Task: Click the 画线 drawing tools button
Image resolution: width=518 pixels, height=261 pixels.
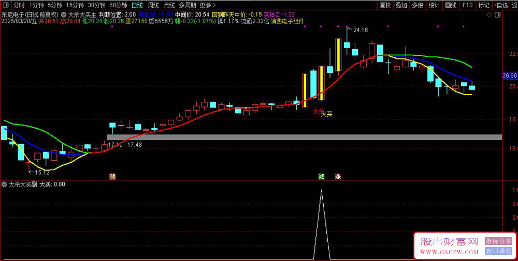Action: [451, 5]
